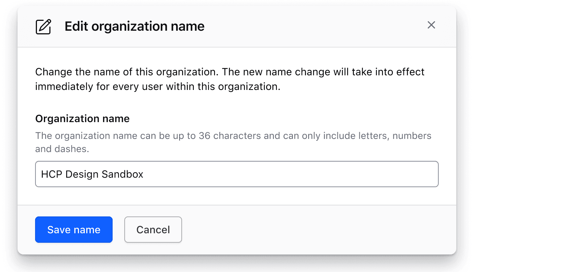
Task: Confirm the new name with Save name
Action: coord(73,230)
